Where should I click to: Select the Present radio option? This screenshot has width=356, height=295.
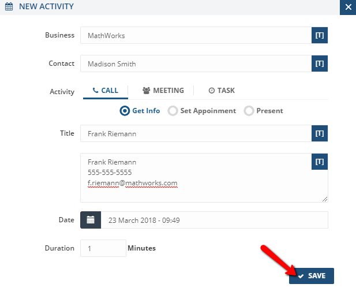click(x=249, y=111)
